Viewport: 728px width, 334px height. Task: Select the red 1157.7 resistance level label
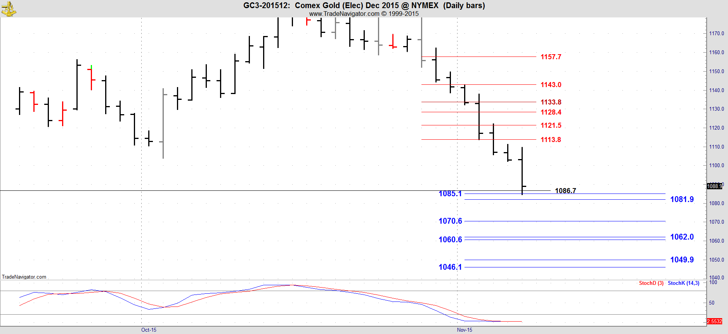click(551, 57)
